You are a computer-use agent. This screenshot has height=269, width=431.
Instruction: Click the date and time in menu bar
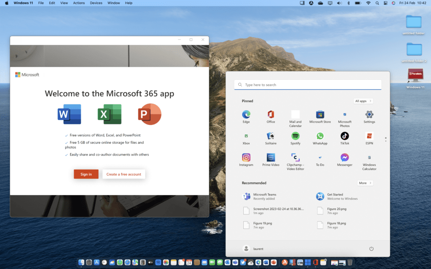(412, 3)
